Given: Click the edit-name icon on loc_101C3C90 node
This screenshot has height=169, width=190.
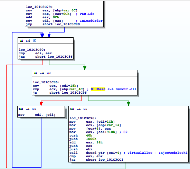Looking at the screenshot, I should pos(28,41).
